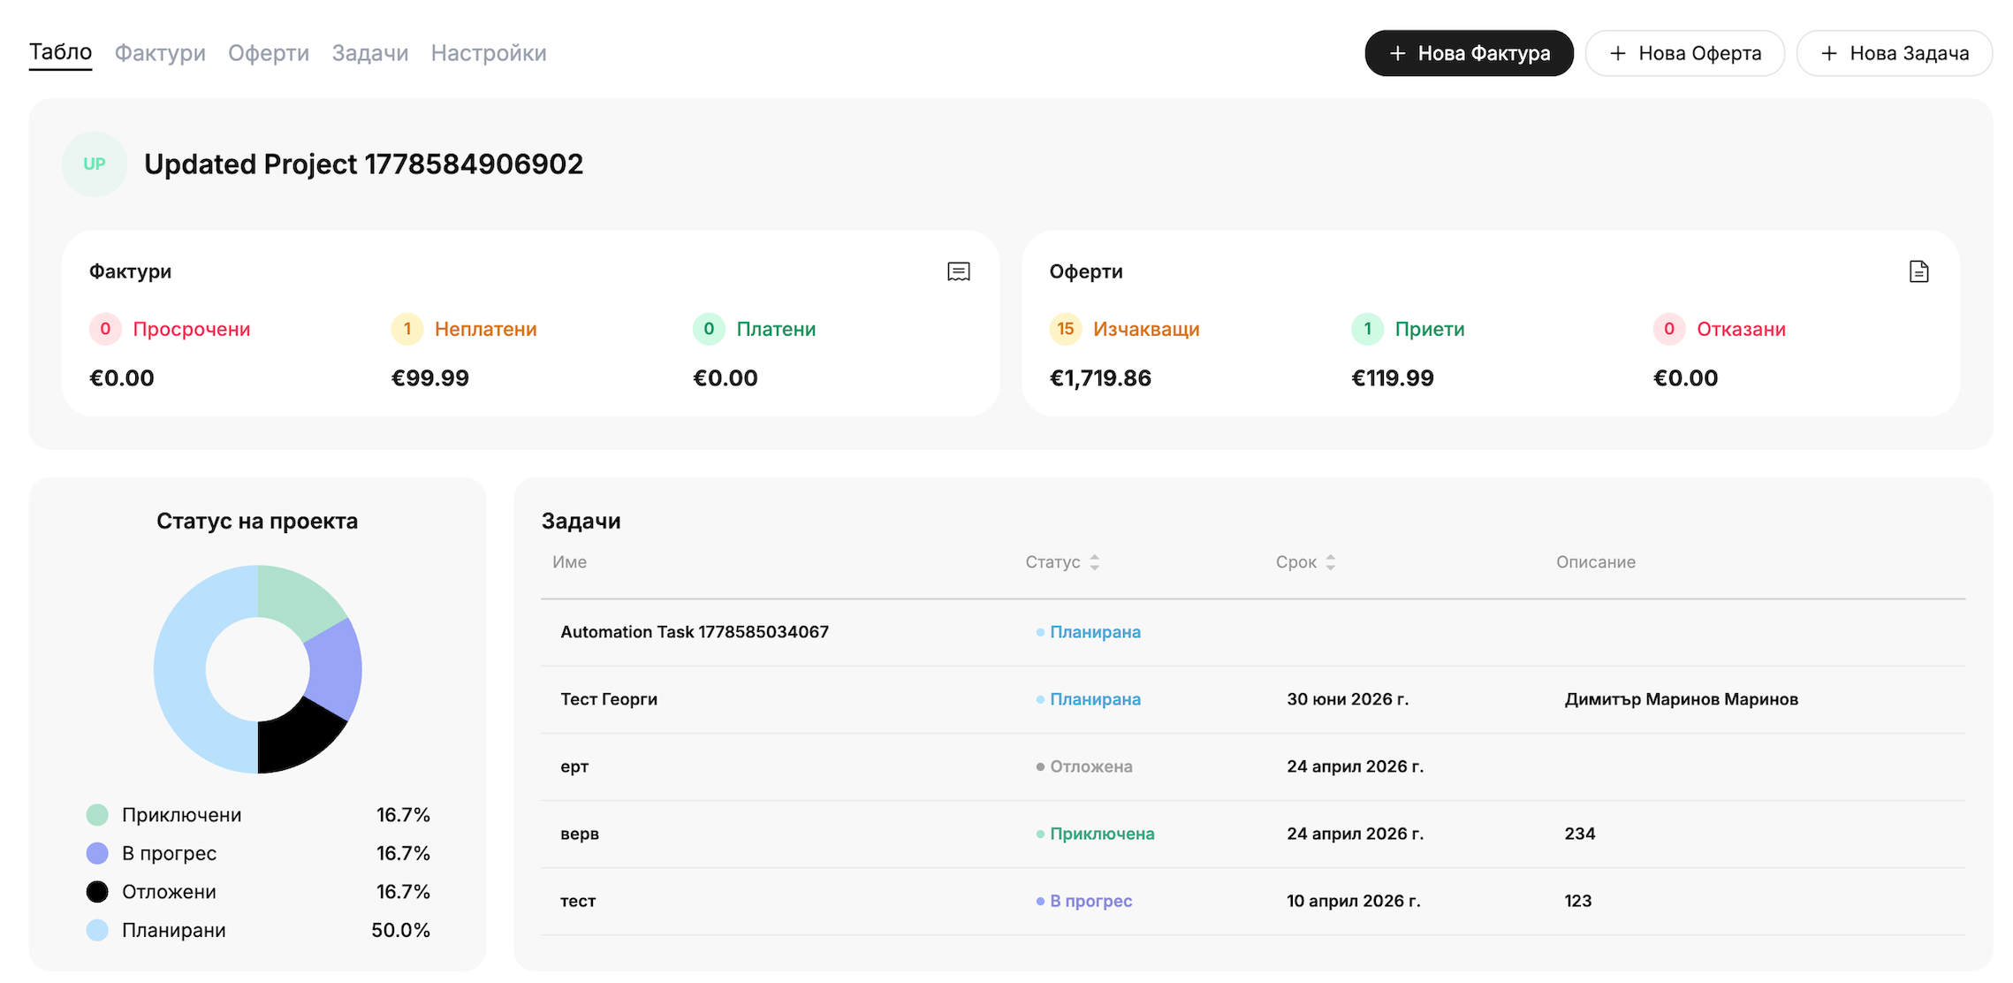
Task: Click the green Приключени donut segment
Action: click(296, 603)
